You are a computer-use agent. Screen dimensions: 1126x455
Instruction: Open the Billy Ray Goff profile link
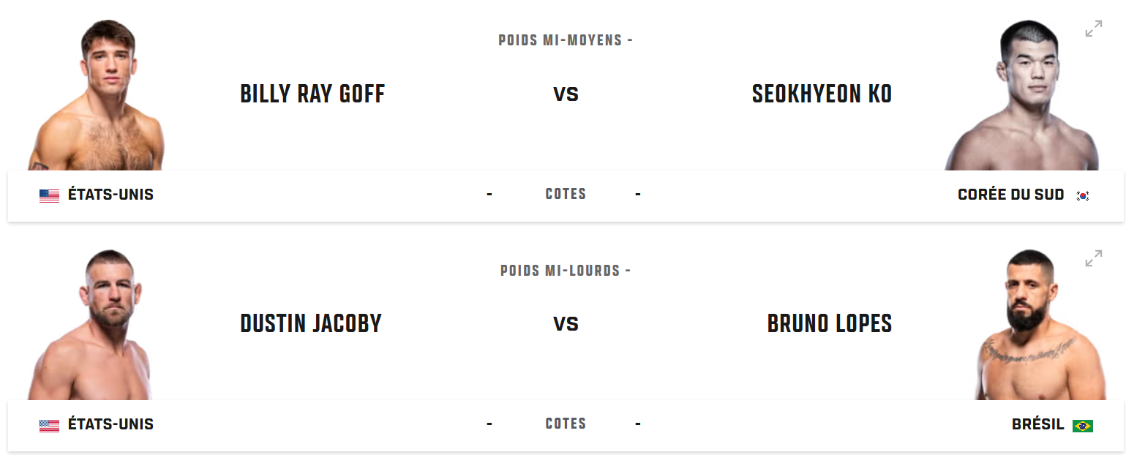coord(312,94)
